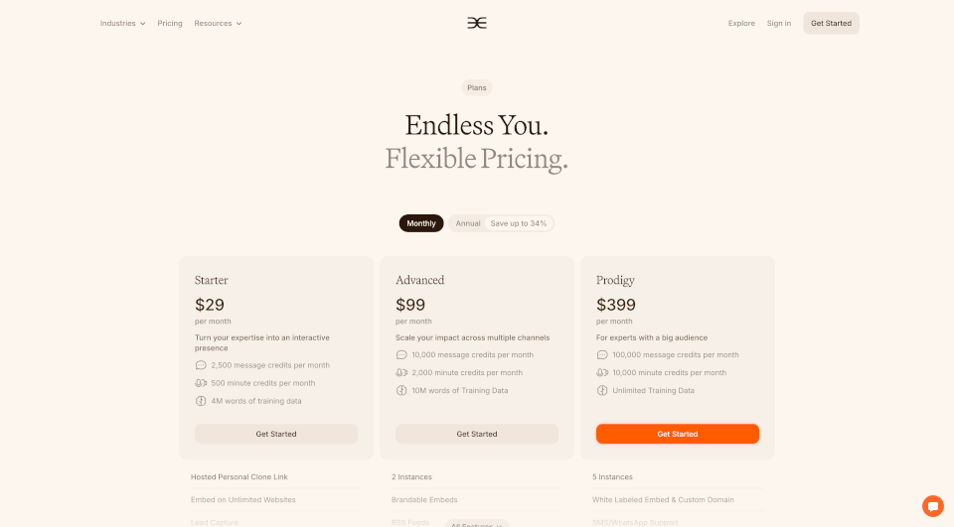Expand the Resources dropdown menu
The image size is (954, 527).
point(218,23)
